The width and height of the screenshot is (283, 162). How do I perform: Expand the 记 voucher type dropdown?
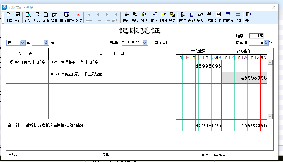23,43
